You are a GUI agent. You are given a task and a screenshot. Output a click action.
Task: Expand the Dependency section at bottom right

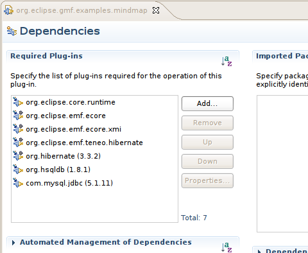pos(259,251)
